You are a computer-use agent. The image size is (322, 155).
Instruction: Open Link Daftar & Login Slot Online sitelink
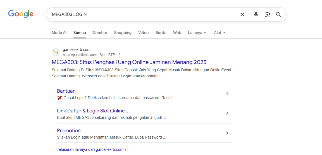[x=93, y=111]
